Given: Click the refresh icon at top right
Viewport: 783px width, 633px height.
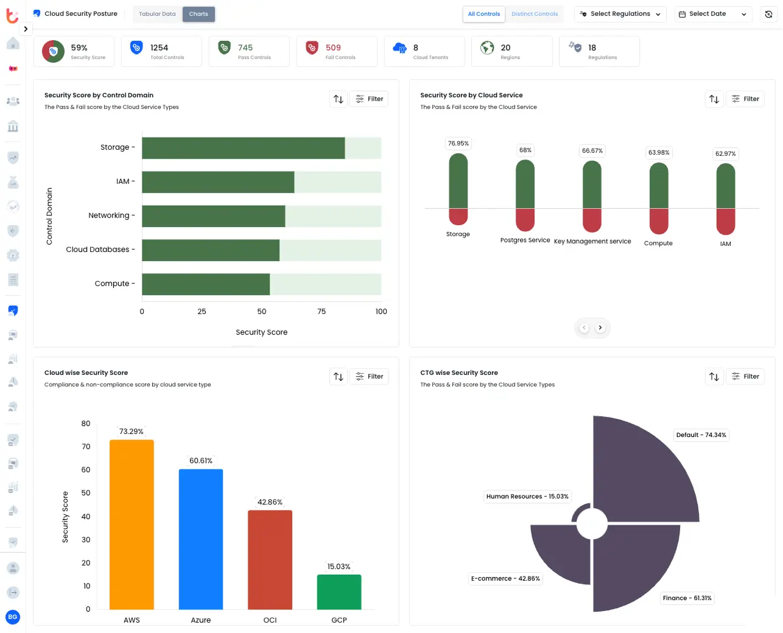Looking at the screenshot, I should [768, 13].
